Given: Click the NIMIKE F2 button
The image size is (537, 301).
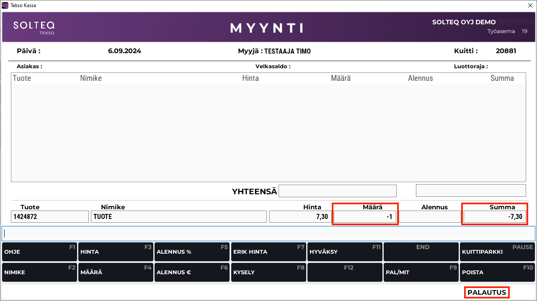Looking at the screenshot, I should pos(39,272).
